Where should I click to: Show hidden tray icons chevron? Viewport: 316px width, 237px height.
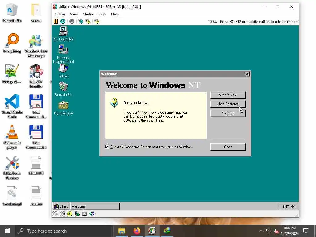coord(261,231)
